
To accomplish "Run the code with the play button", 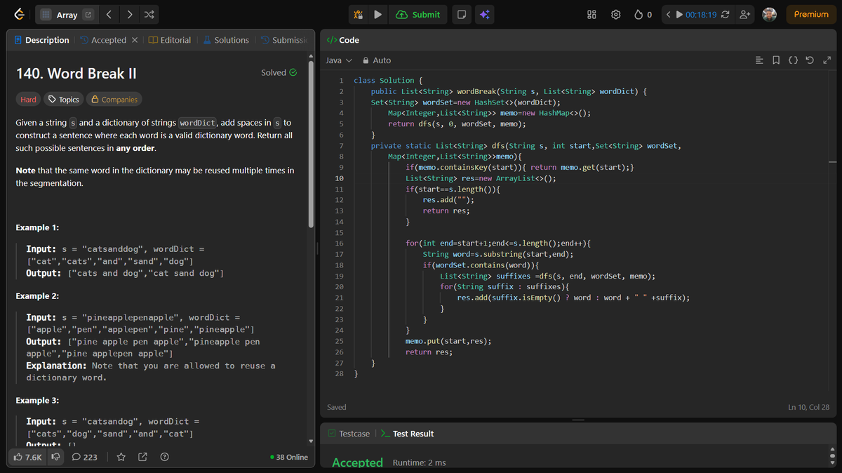I will coord(377,15).
